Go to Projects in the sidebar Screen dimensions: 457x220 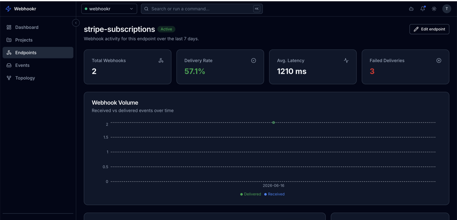pyautogui.click(x=38, y=40)
